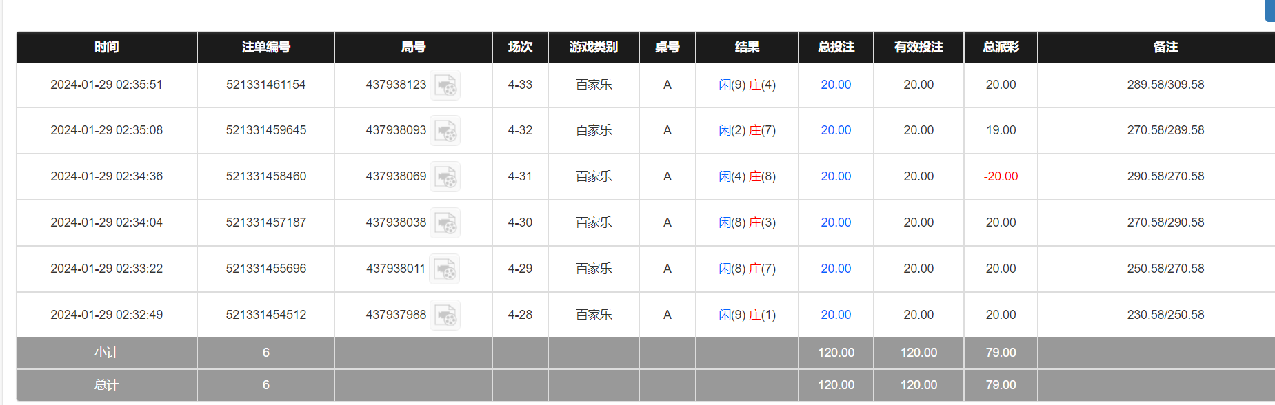Click the 结果 column header

[747, 47]
